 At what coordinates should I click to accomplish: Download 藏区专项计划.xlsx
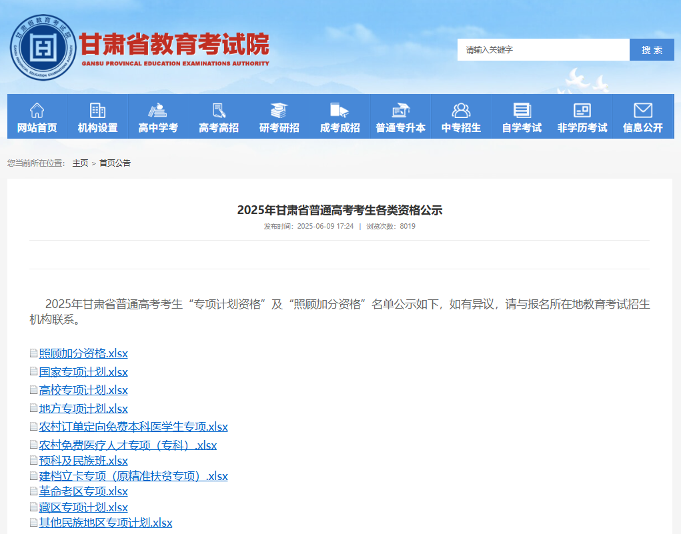(x=83, y=507)
